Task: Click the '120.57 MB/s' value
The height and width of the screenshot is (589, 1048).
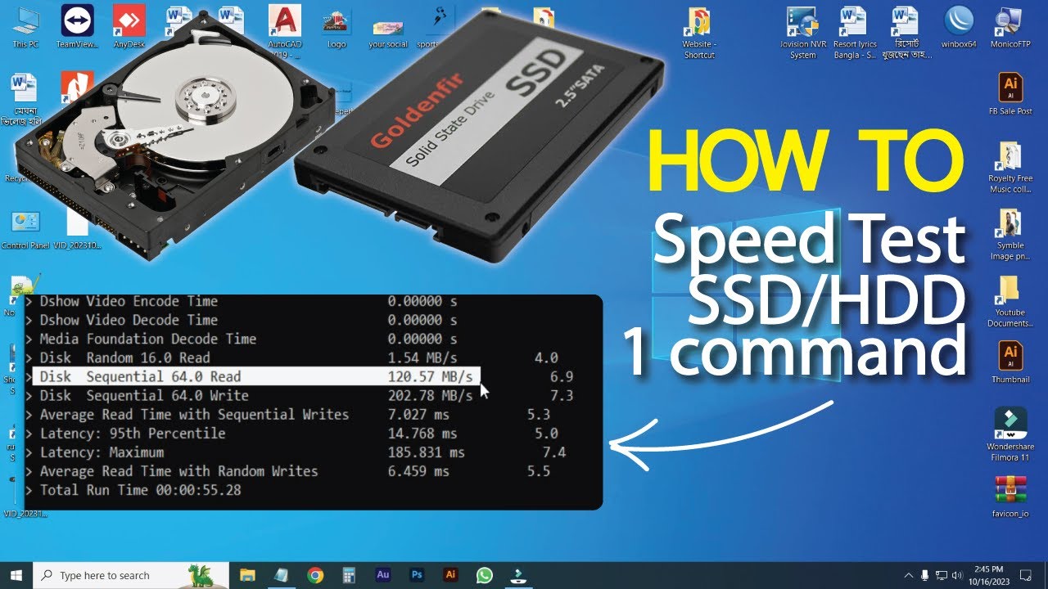Action: 430,376
